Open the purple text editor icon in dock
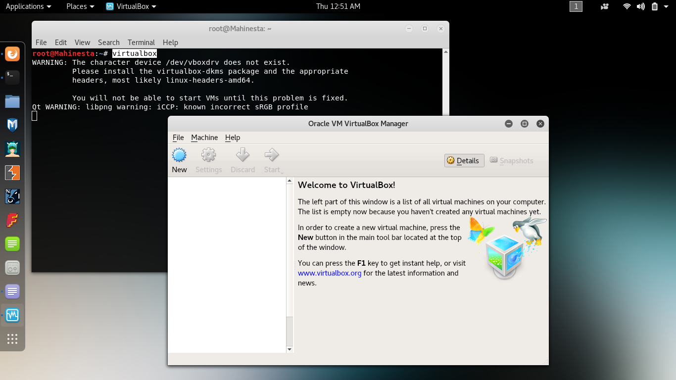The height and width of the screenshot is (380, 676). click(x=12, y=291)
